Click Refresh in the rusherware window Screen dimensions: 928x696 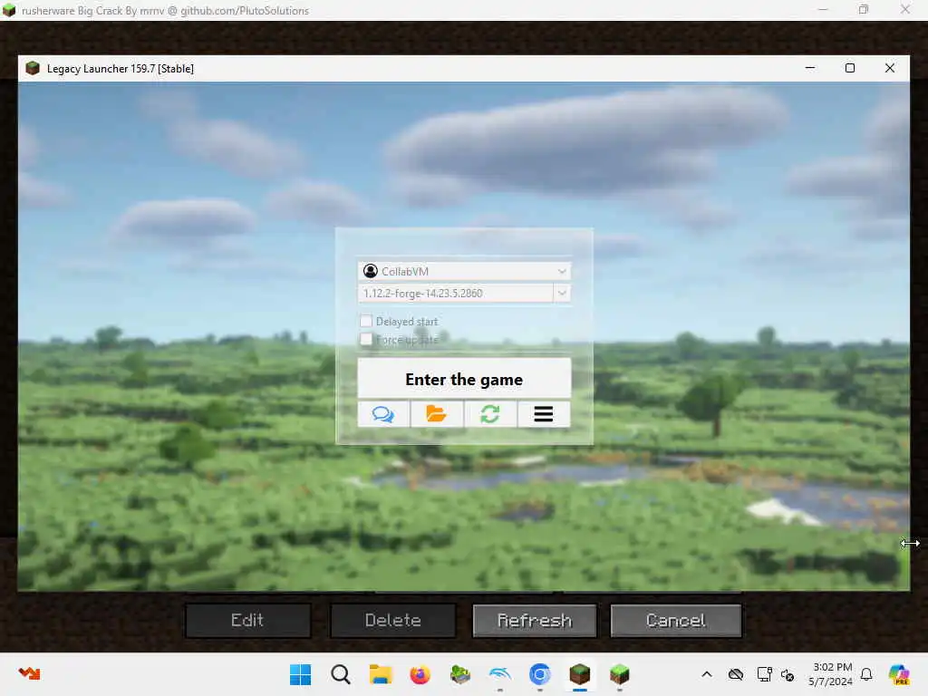(535, 620)
